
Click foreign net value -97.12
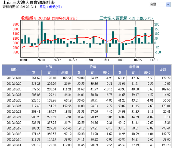(x=67, y=134)
